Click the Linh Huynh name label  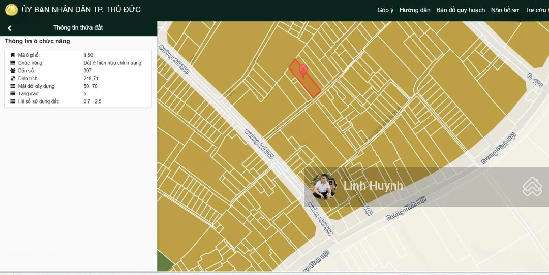[373, 186]
